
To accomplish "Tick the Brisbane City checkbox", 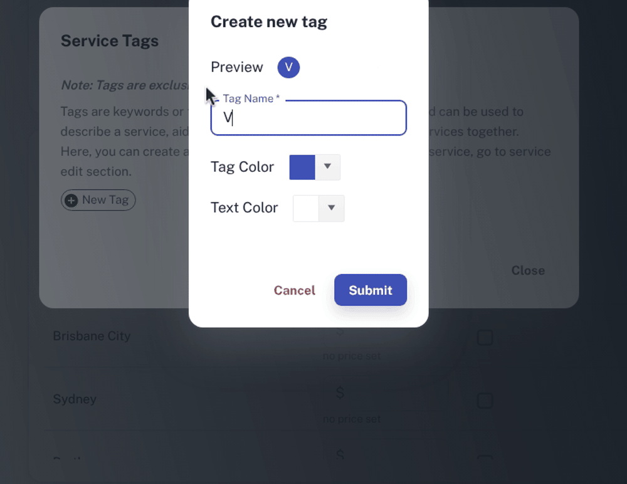I will [x=485, y=338].
